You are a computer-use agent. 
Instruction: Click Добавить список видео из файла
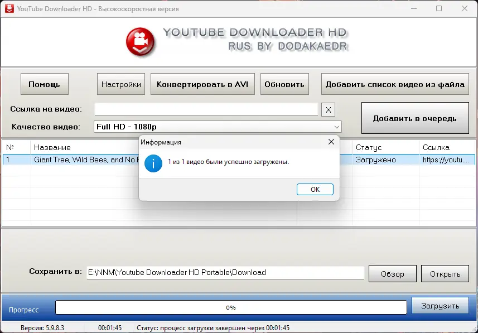pos(395,84)
